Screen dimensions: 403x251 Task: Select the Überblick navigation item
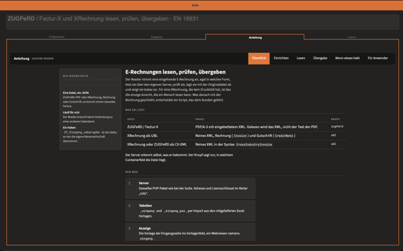[259, 58]
